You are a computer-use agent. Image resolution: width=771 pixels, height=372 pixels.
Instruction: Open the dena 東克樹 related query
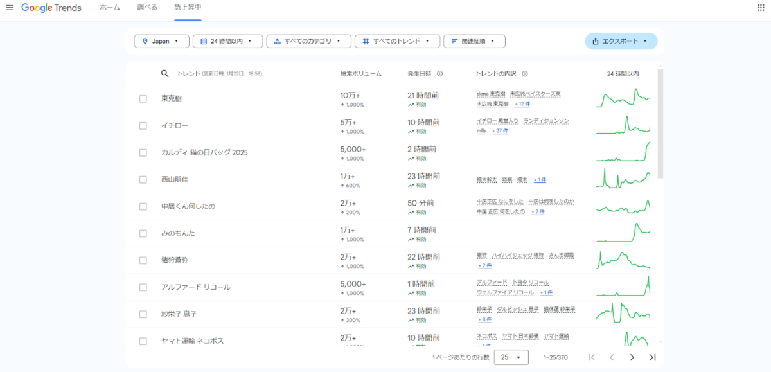point(491,94)
